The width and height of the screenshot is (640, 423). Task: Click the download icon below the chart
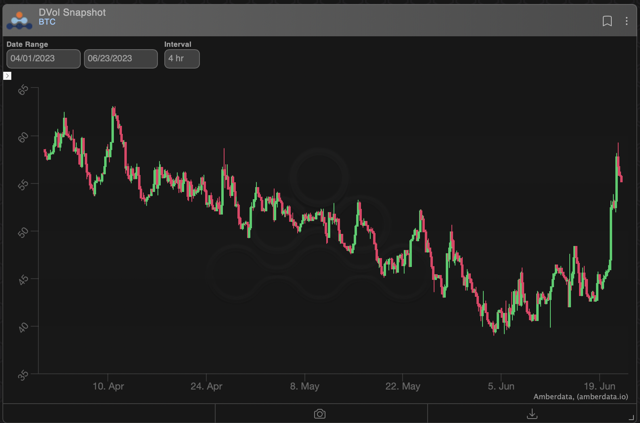click(532, 414)
